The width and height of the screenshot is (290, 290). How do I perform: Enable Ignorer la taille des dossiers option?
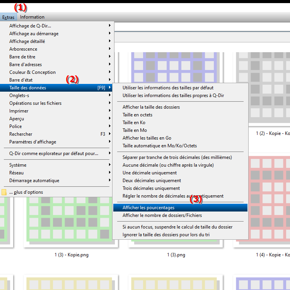166,235
